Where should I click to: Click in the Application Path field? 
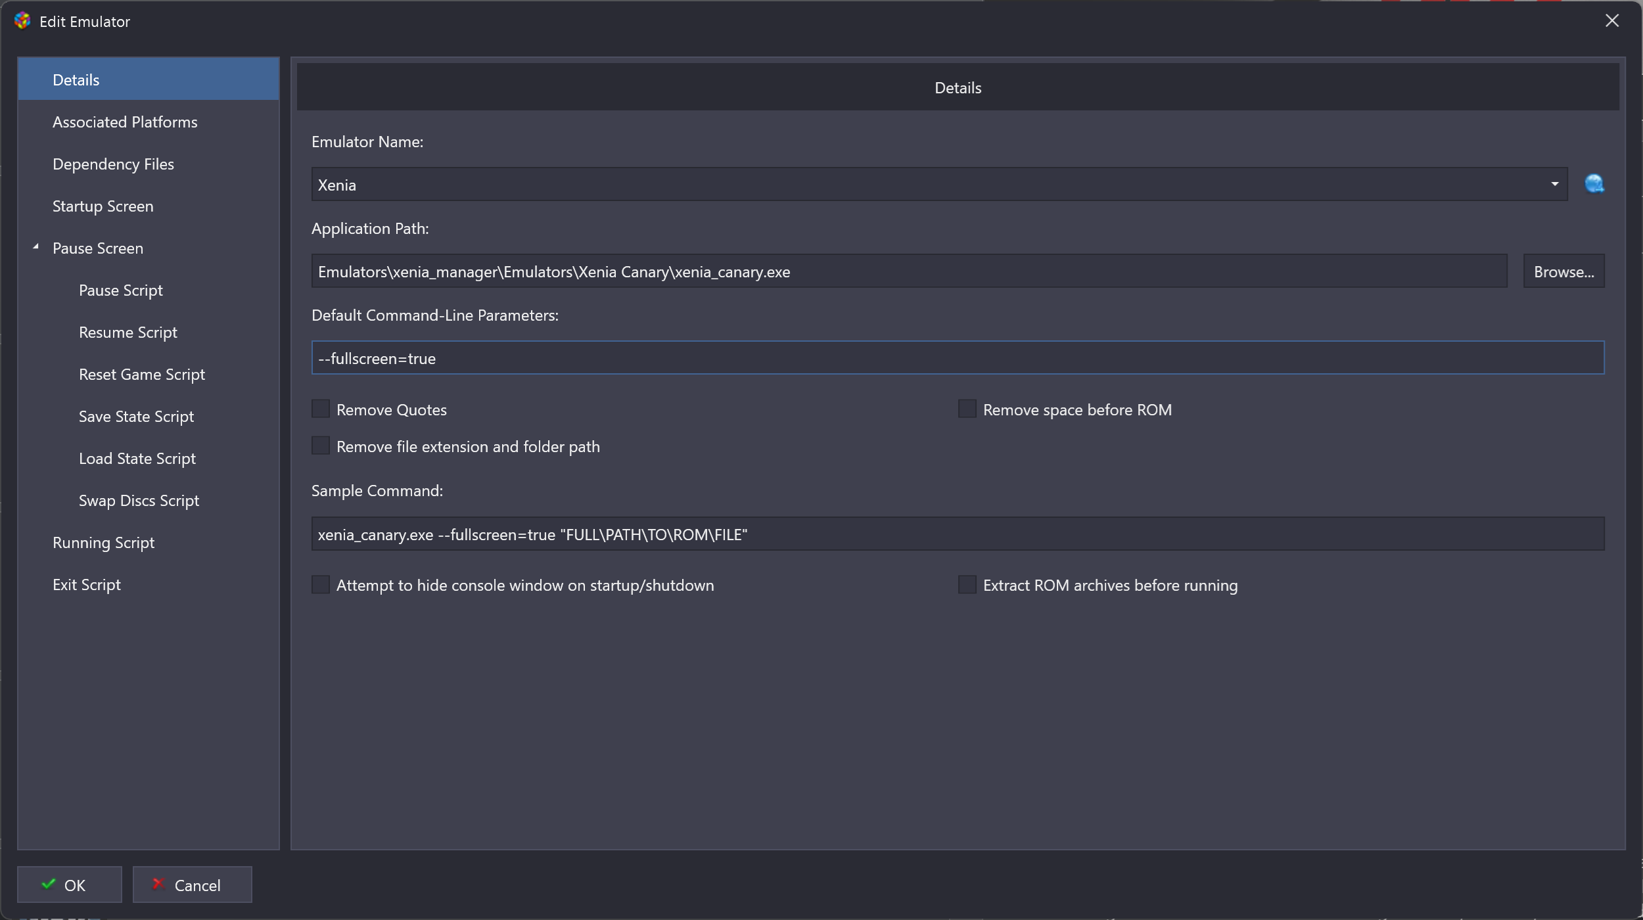click(x=910, y=271)
